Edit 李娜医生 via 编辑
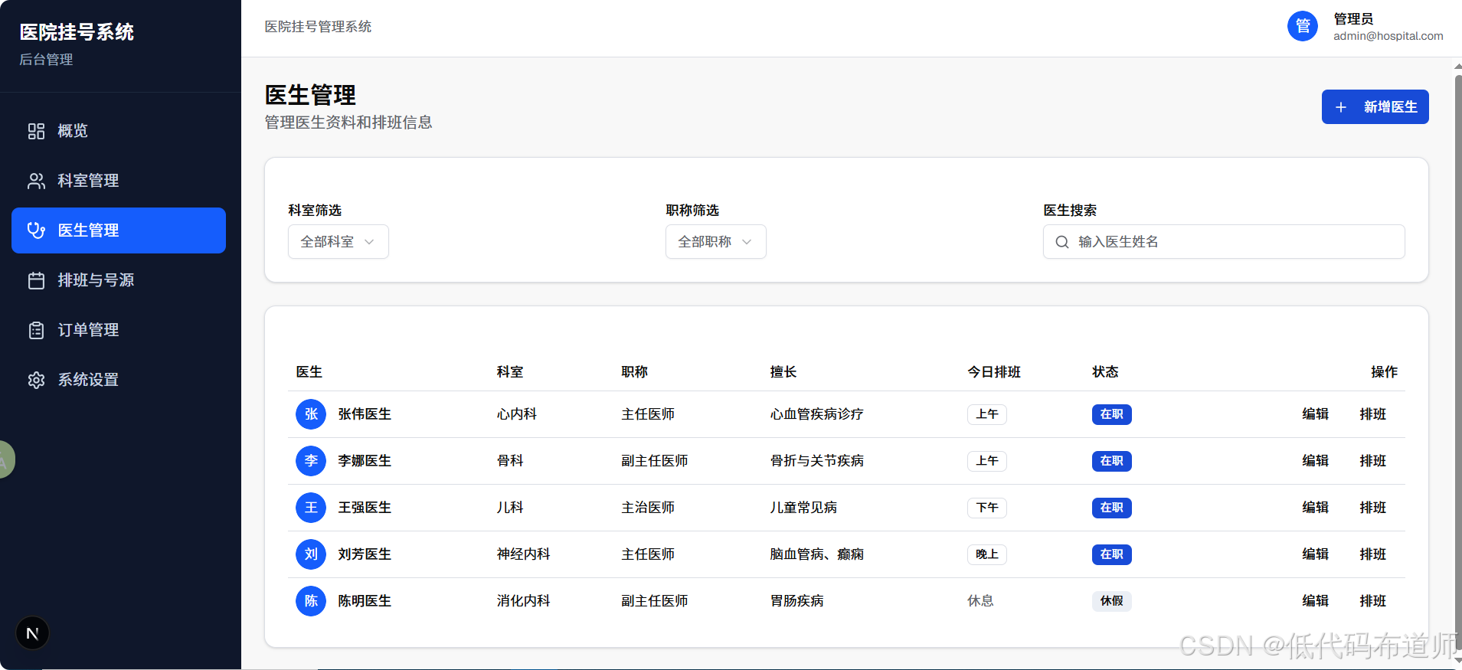 pos(1315,461)
